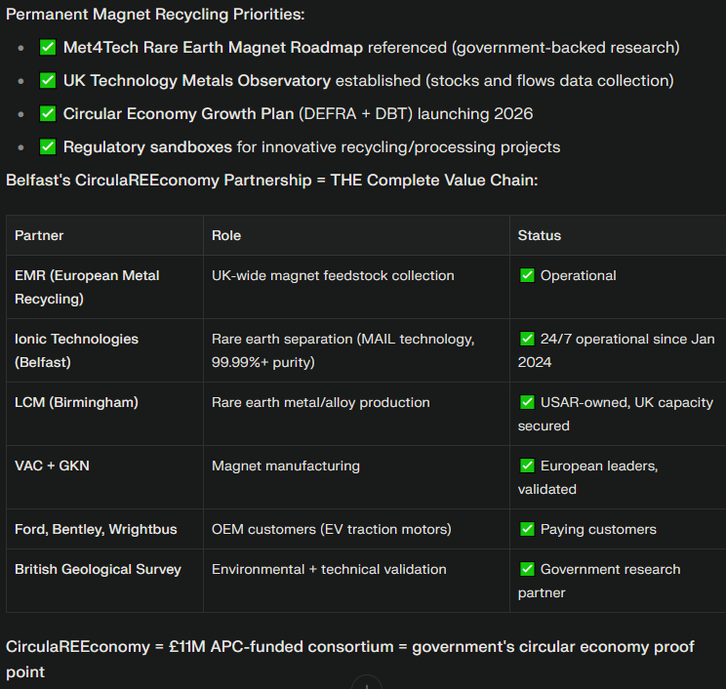Click the check emoji before Regulatory sandboxes

[48, 146]
